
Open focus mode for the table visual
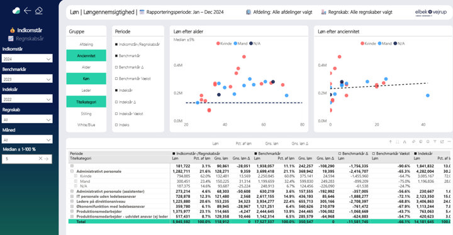click(442, 142)
